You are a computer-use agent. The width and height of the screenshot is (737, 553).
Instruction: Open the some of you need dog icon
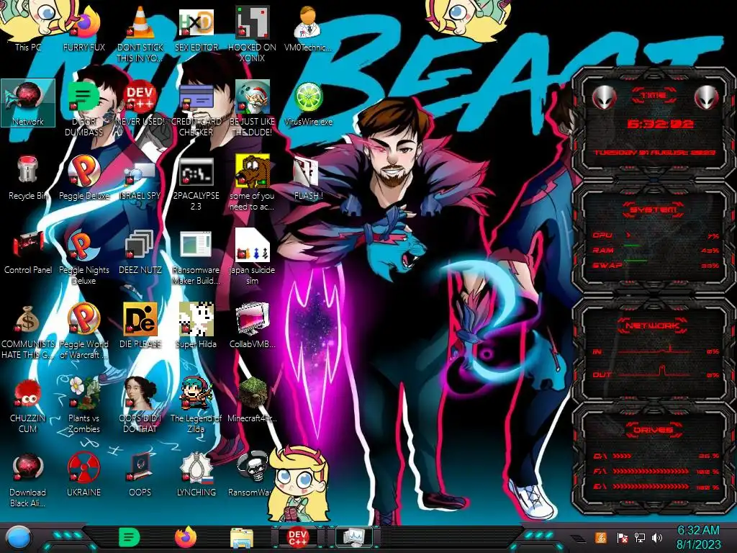tap(252, 183)
